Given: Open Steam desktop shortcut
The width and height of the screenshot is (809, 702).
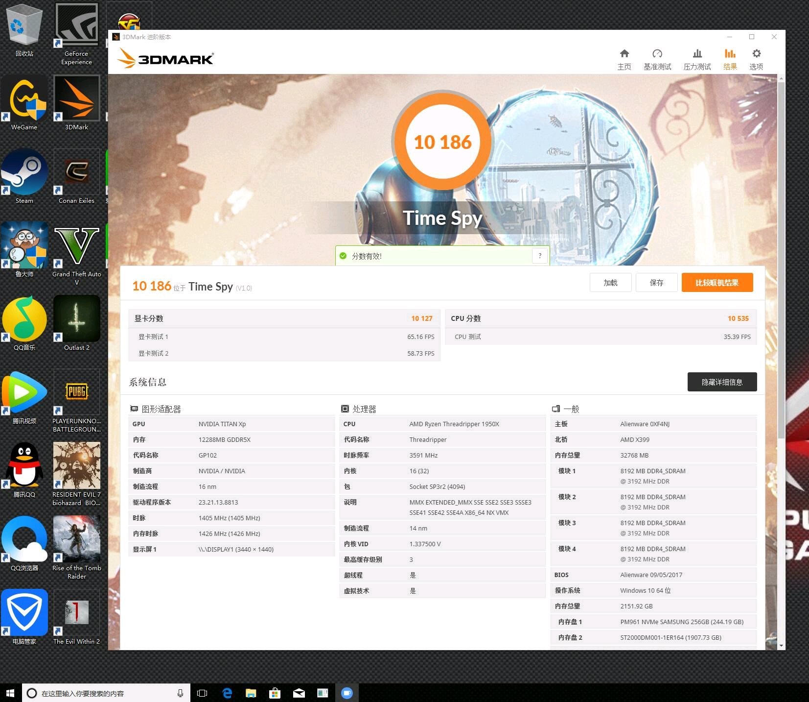Looking at the screenshot, I should point(24,177).
